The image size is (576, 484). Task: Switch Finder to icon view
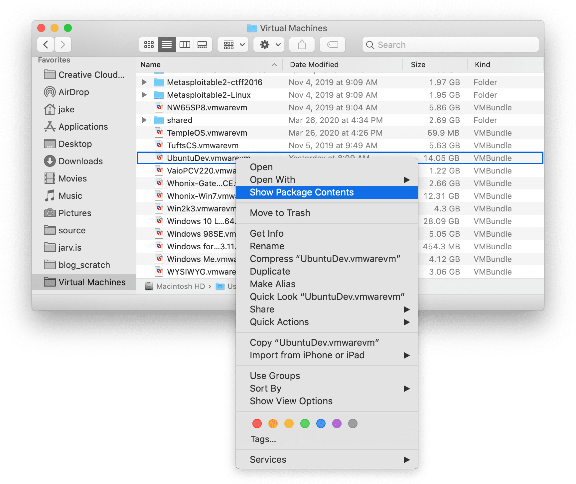(x=148, y=45)
